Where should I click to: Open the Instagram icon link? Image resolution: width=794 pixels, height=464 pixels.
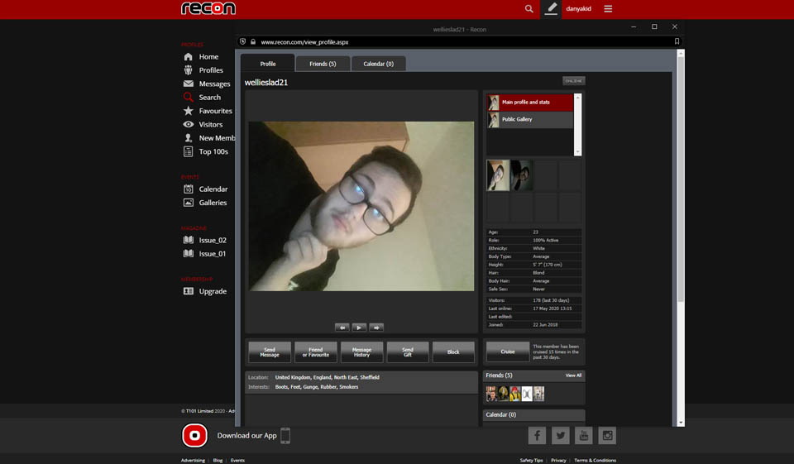point(607,436)
